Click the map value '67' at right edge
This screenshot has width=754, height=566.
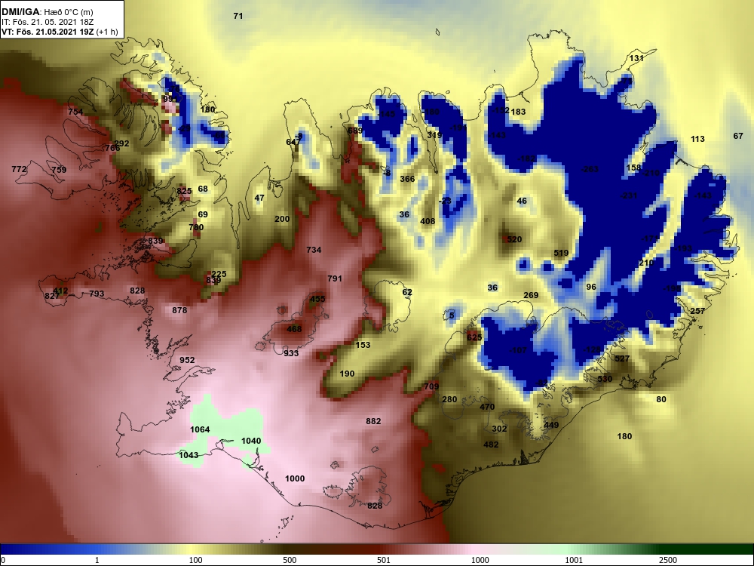coord(738,136)
